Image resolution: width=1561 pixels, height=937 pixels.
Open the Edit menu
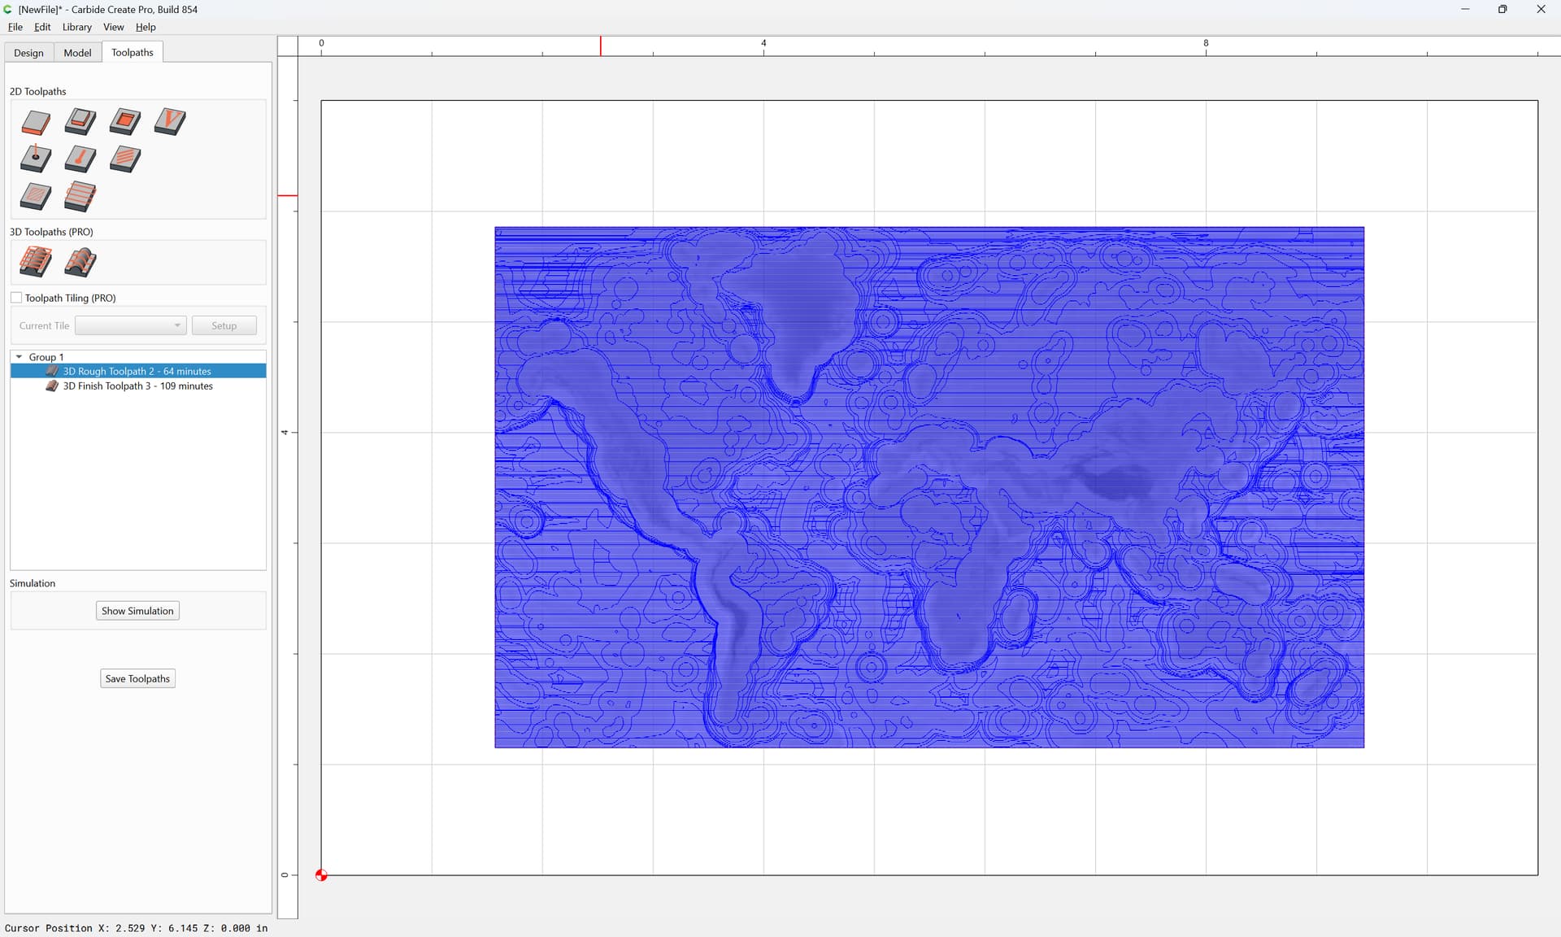pyautogui.click(x=42, y=27)
